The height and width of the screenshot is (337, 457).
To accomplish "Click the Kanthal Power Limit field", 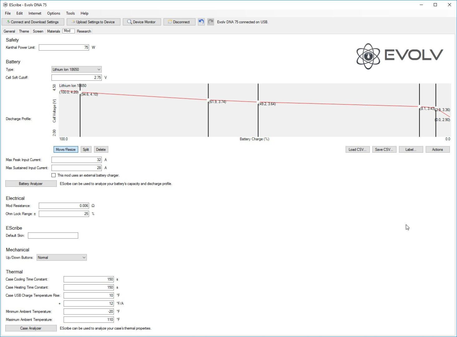I will [x=64, y=47].
